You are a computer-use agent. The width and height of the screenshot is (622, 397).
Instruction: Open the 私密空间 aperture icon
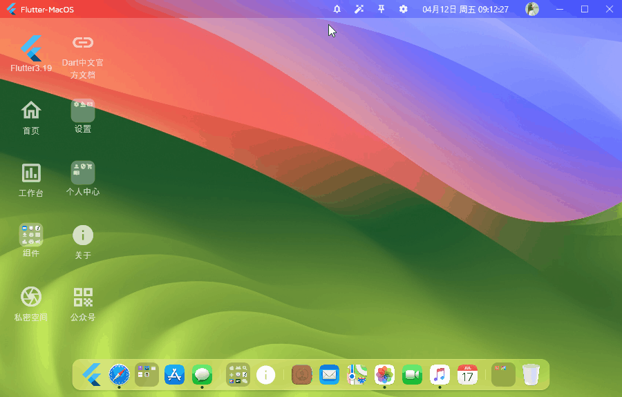[31, 304]
